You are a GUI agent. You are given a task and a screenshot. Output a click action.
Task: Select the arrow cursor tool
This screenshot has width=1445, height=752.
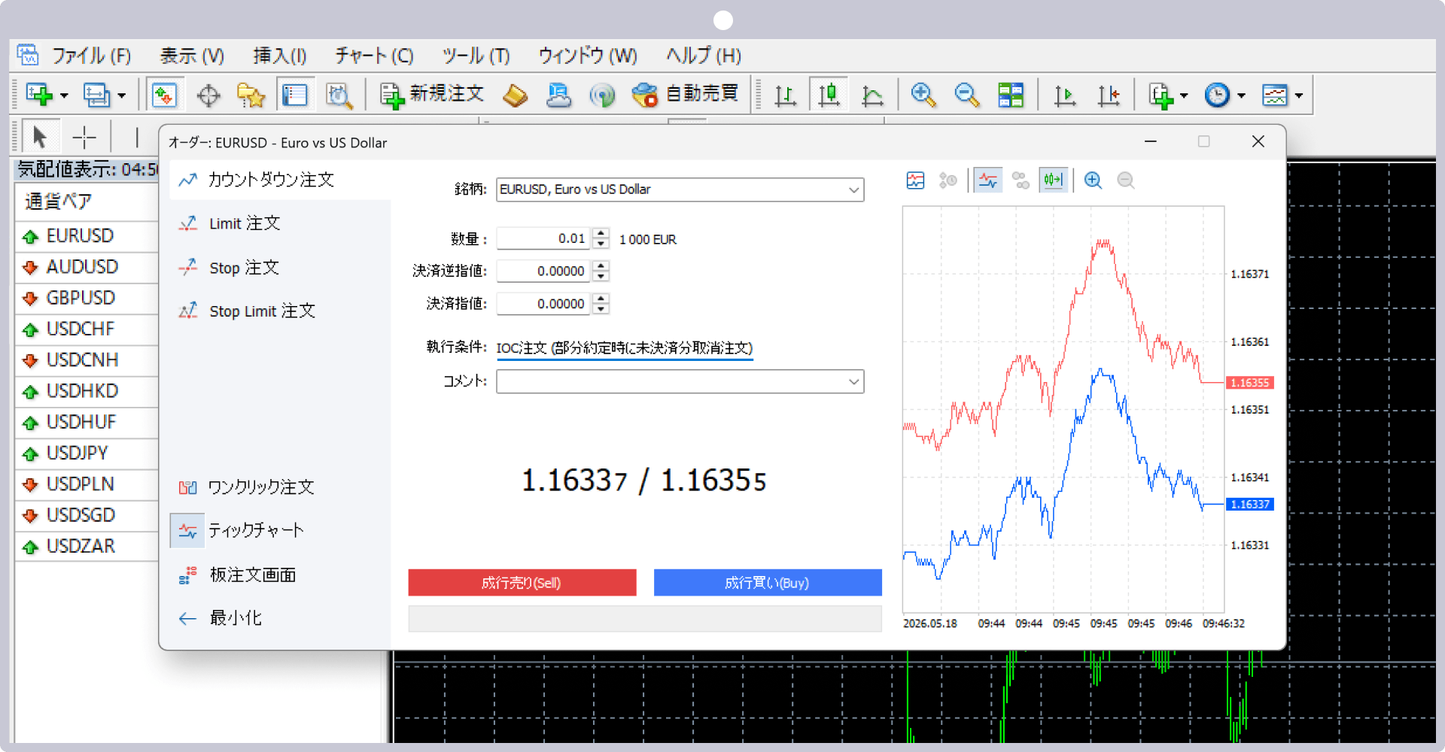[x=39, y=137]
